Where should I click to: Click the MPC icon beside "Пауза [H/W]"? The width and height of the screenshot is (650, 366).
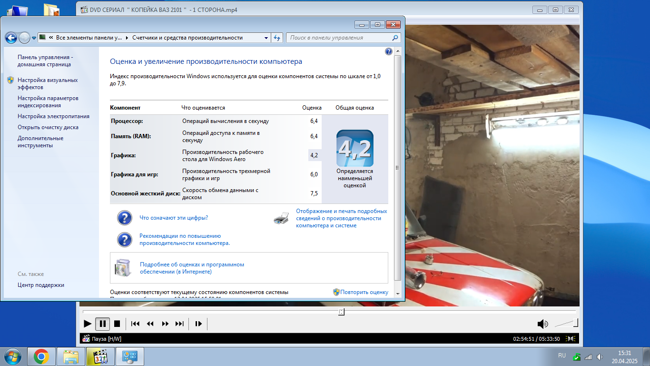coord(86,339)
